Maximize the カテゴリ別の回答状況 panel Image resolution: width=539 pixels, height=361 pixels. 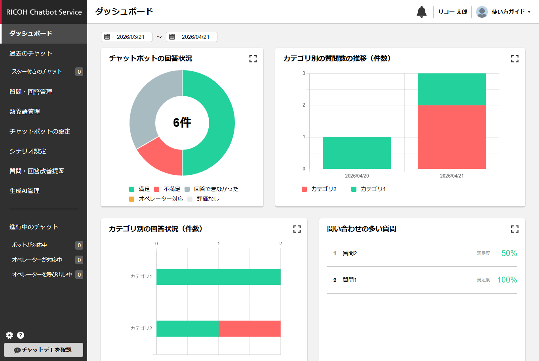(x=297, y=229)
